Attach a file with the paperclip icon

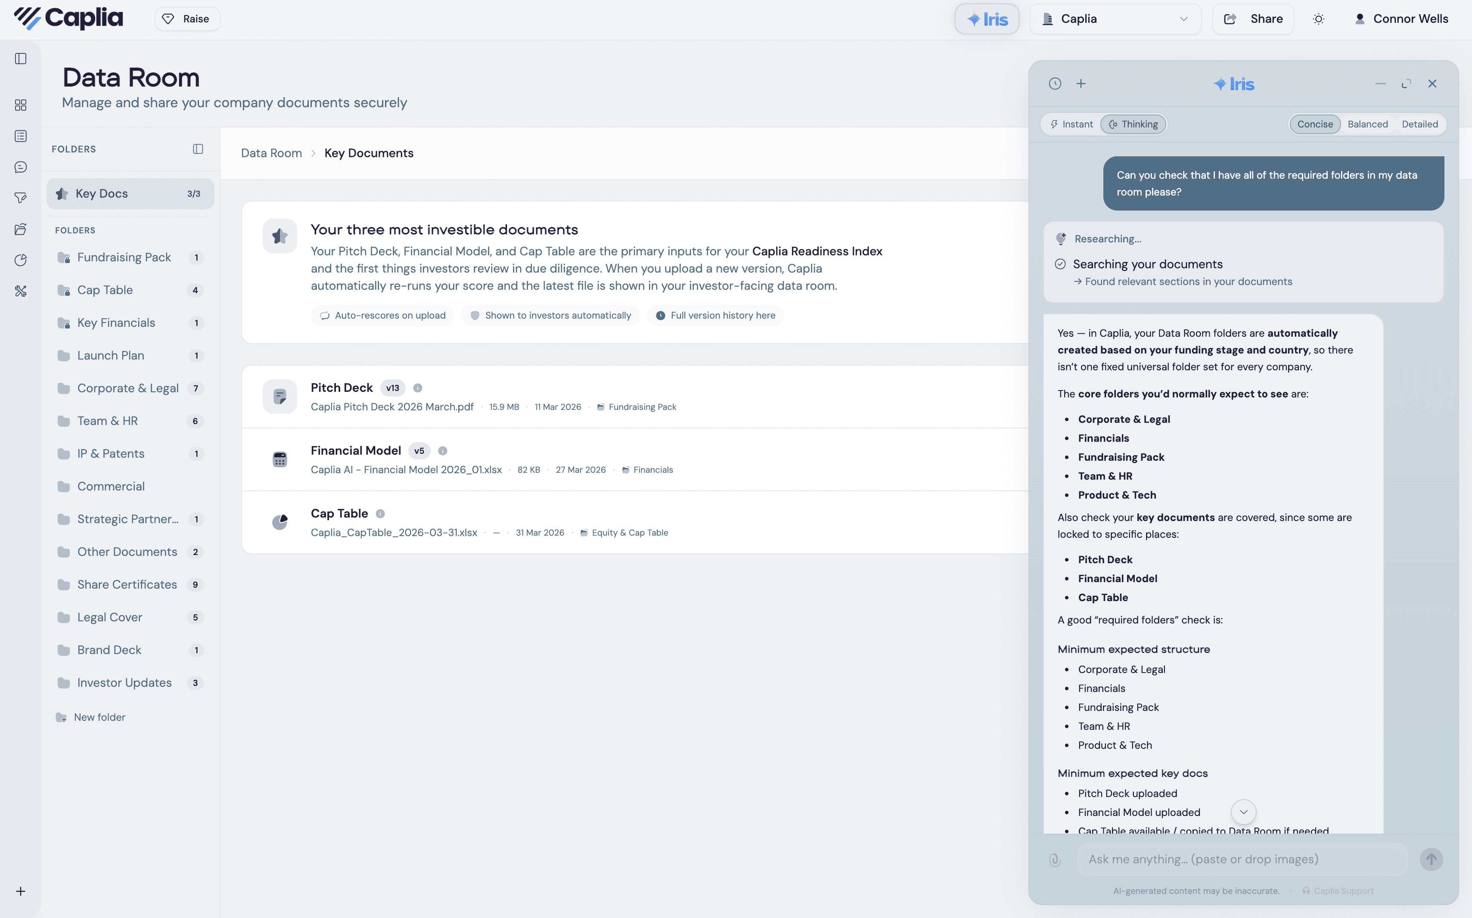1055,860
